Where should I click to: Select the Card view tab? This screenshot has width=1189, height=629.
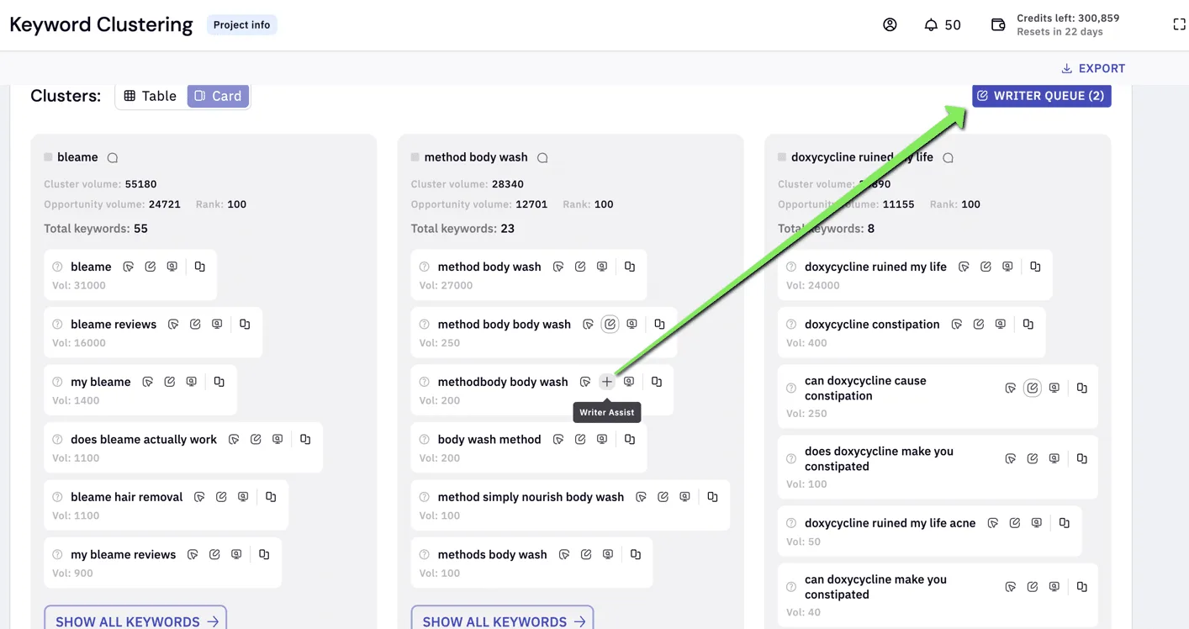pyautogui.click(x=218, y=96)
